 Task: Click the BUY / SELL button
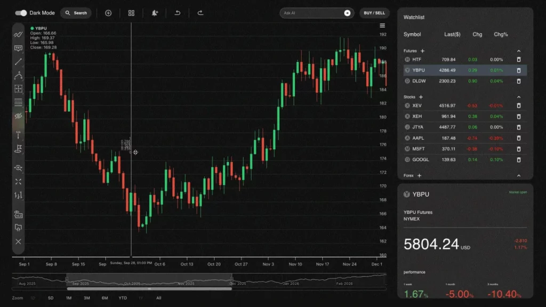374,12
